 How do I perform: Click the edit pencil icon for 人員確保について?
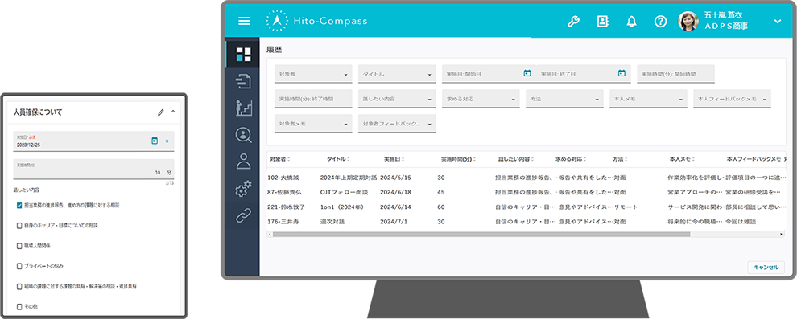161,112
